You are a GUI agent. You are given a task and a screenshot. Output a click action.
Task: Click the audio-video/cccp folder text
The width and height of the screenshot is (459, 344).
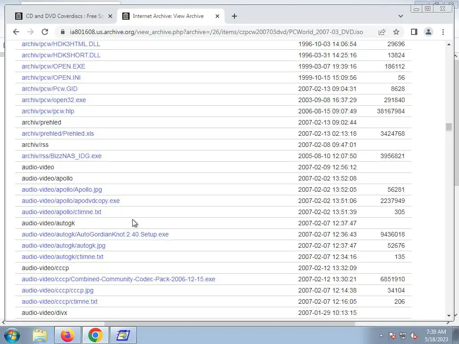tap(45, 268)
